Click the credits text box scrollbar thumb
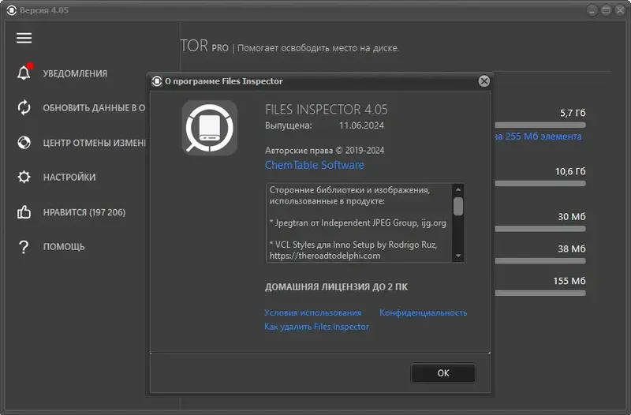Image resolution: width=631 pixels, height=415 pixels. point(458,206)
